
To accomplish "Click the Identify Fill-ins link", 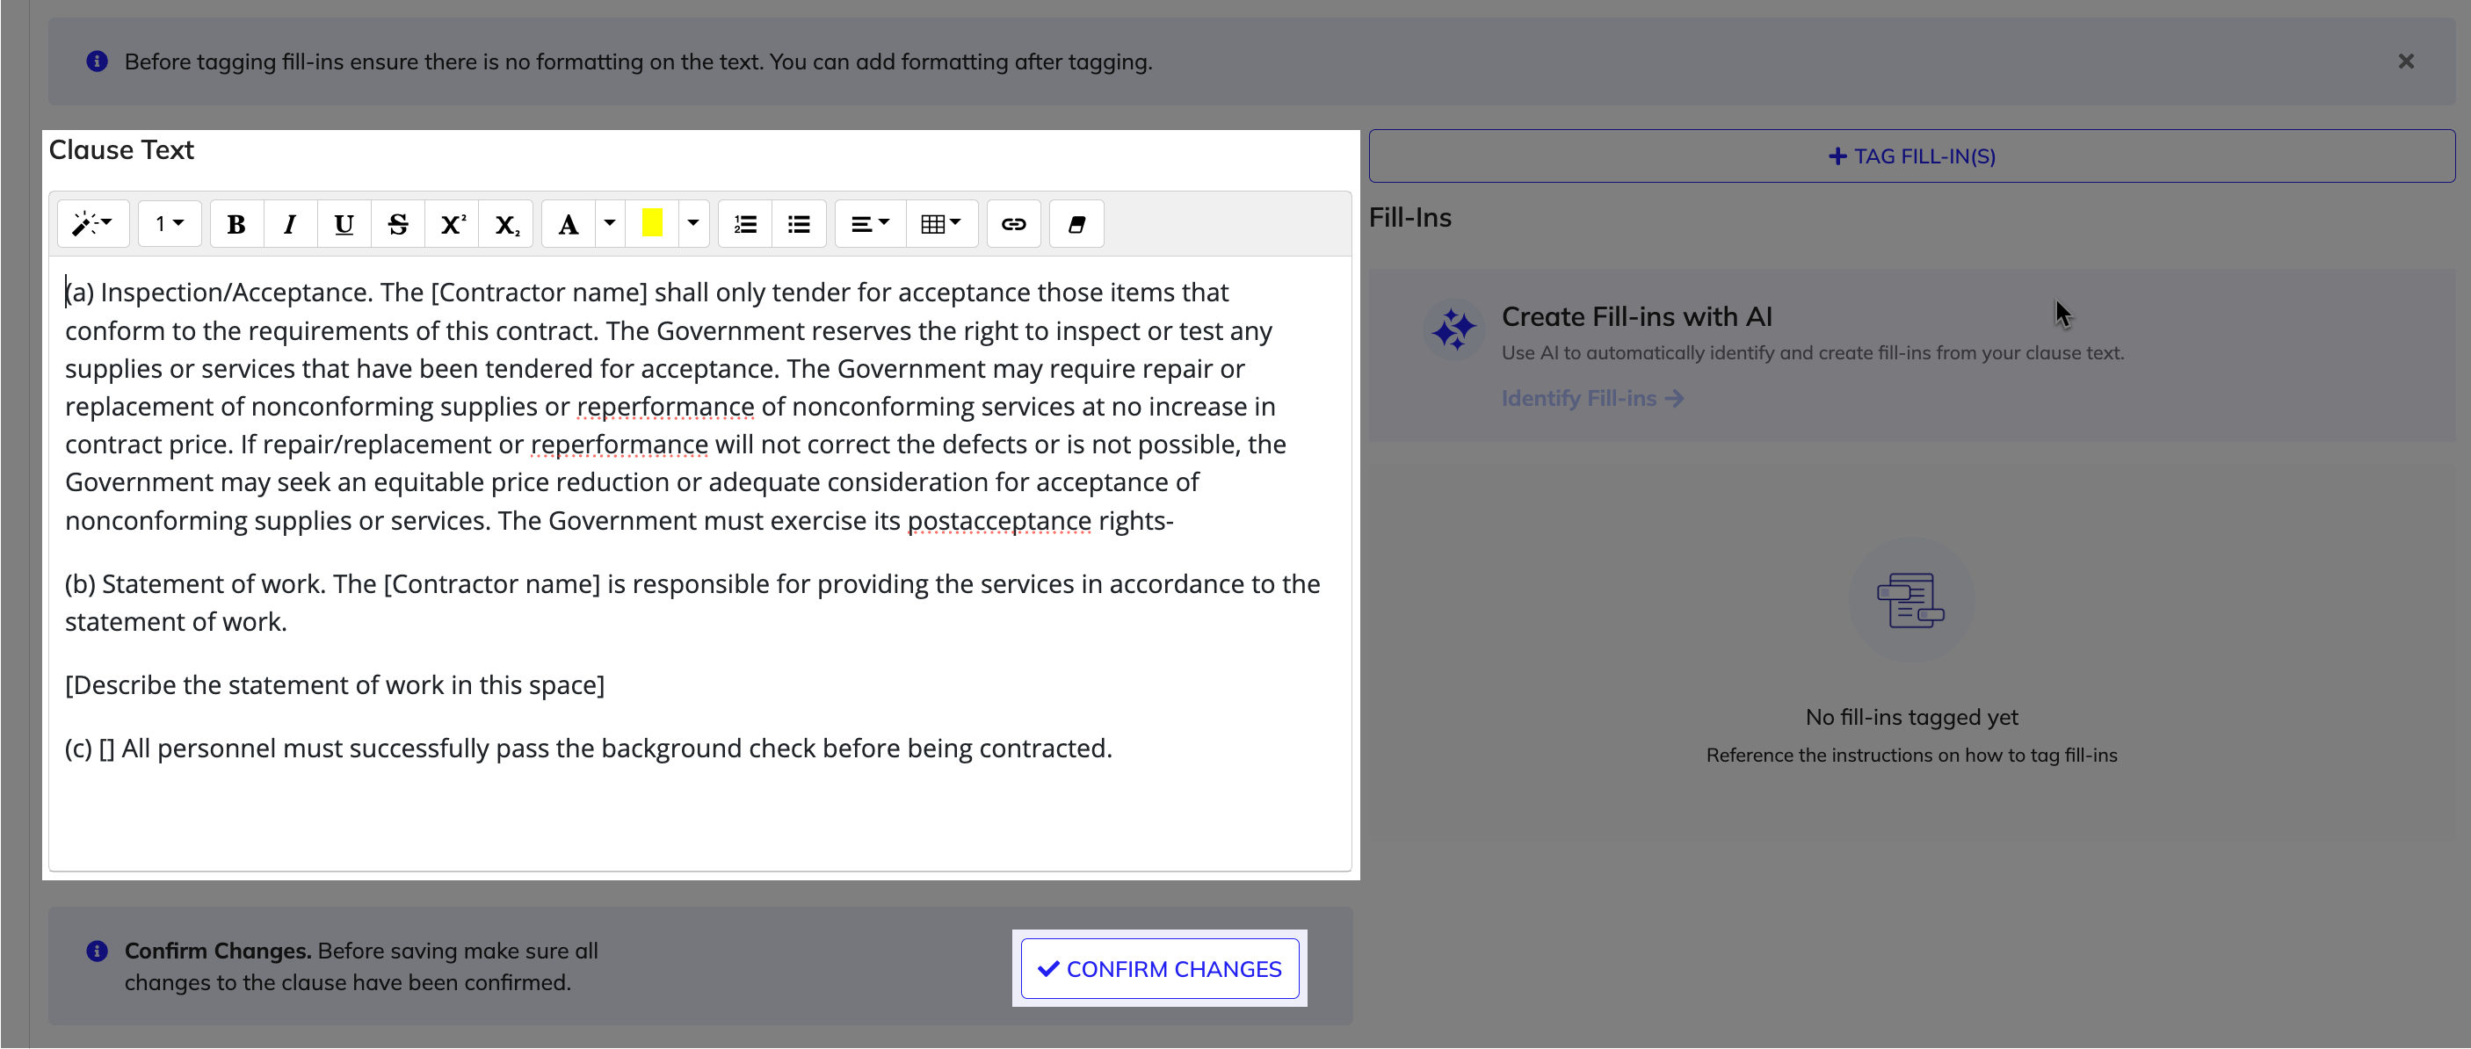I will pos(1592,398).
